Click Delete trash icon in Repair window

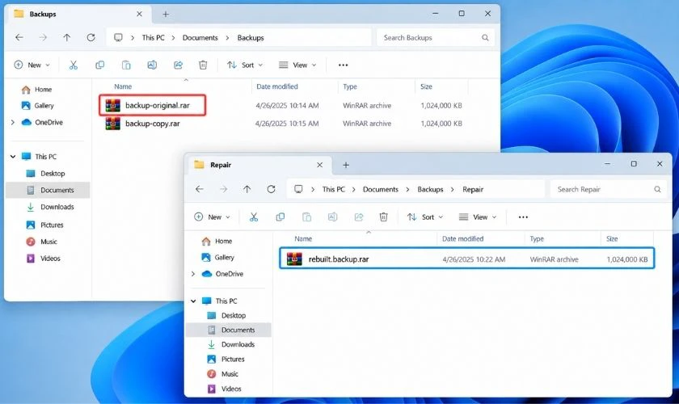point(383,217)
